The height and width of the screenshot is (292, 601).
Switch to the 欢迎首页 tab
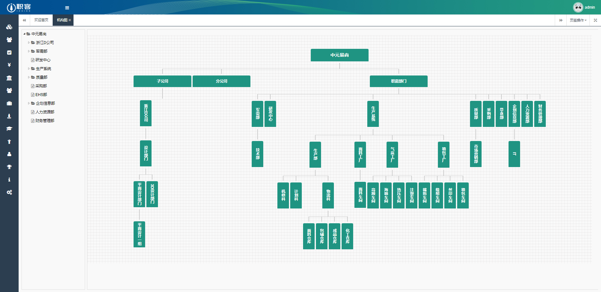[x=41, y=20]
